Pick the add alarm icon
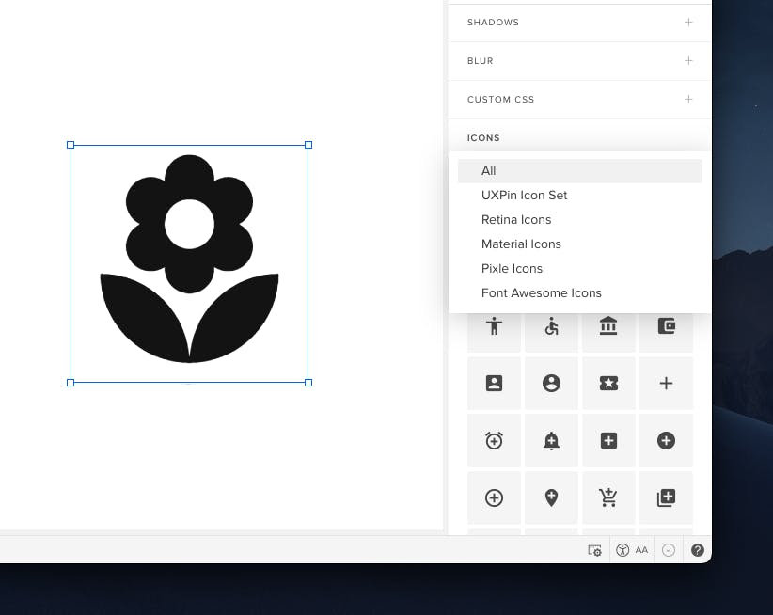The image size is (773, 615). click(x=494, y=440)
